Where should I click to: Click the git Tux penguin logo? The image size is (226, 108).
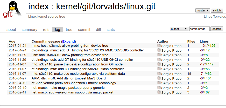[12, 10]
